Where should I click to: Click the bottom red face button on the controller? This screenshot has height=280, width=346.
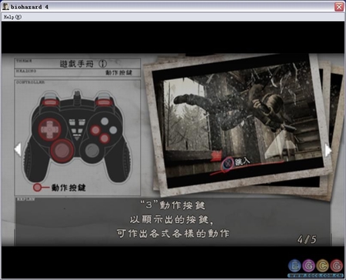[105, 138]
